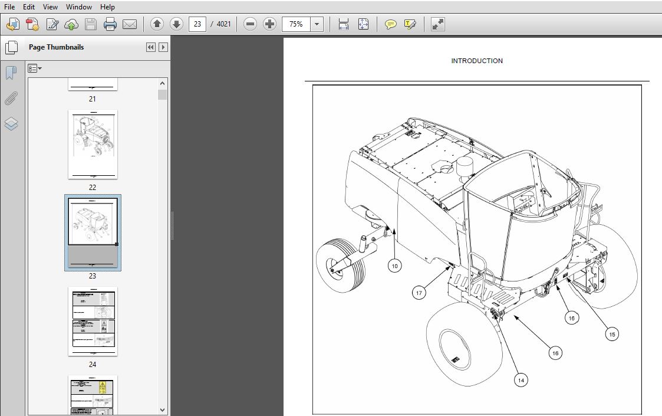The width and height of the screenshot is (662, 416).
Task: Click the total page count 4021
Action: tap(224, 24)
